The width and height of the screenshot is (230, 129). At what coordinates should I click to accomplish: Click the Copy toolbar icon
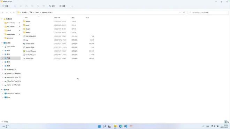(21, 6)
